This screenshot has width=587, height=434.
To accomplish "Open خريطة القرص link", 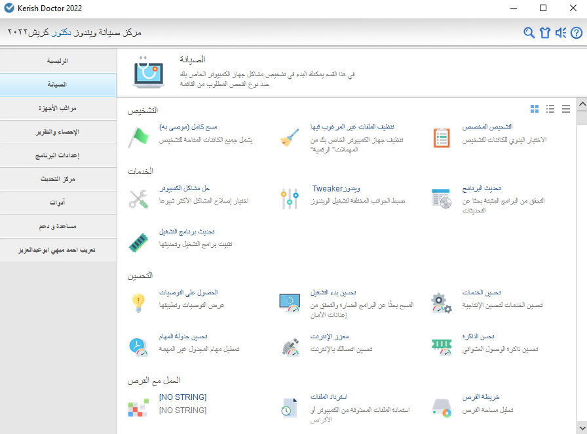I will (481, 397).
